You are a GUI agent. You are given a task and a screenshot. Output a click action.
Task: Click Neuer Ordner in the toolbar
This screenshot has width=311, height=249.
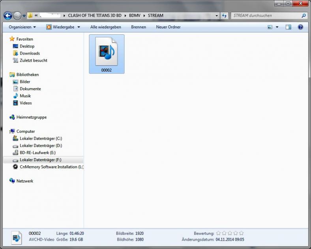pyautogui.click(x=168, y=27)
